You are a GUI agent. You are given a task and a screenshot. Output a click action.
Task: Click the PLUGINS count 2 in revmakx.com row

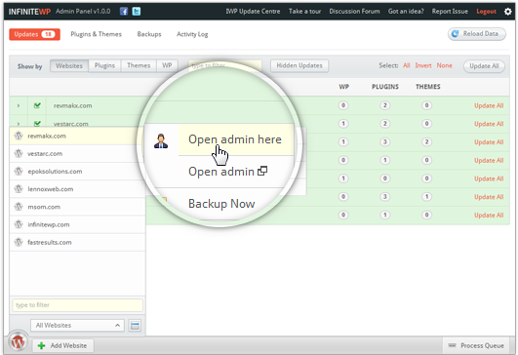(384, 105)
